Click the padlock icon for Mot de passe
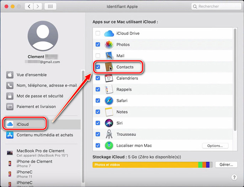The width and height of the screenshot is (244, 187). click(10, 96)
